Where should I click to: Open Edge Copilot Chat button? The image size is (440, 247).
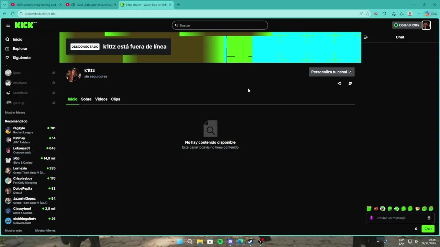(x=431, y=14)
